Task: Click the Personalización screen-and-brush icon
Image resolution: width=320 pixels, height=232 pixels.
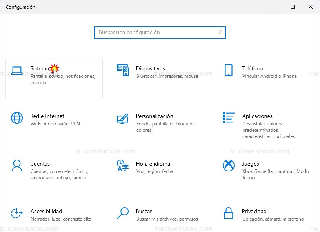Action: [x=123, y=120]
